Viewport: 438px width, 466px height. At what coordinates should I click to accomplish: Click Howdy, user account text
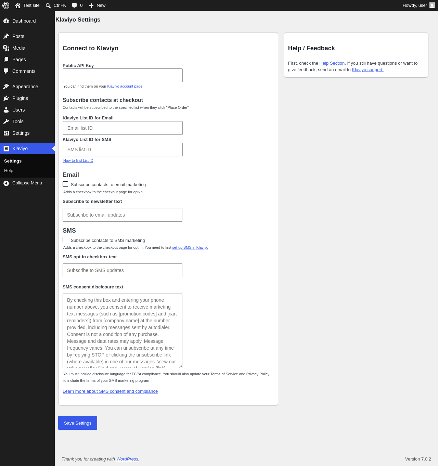[x=415, y=5]
